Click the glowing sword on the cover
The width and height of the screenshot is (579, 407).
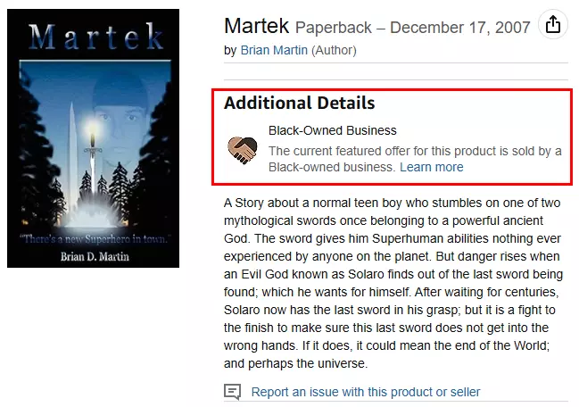coord(92,154)
